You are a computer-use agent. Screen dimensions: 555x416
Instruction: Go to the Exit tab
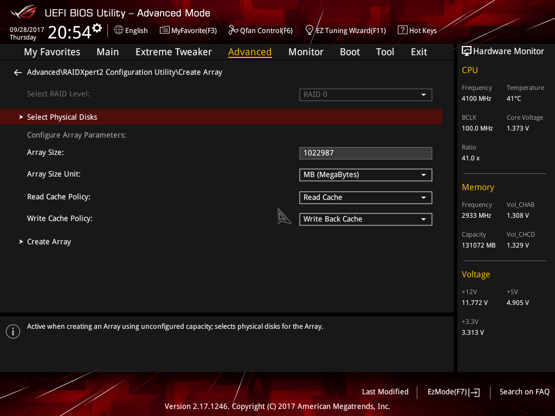click(419, 52)
